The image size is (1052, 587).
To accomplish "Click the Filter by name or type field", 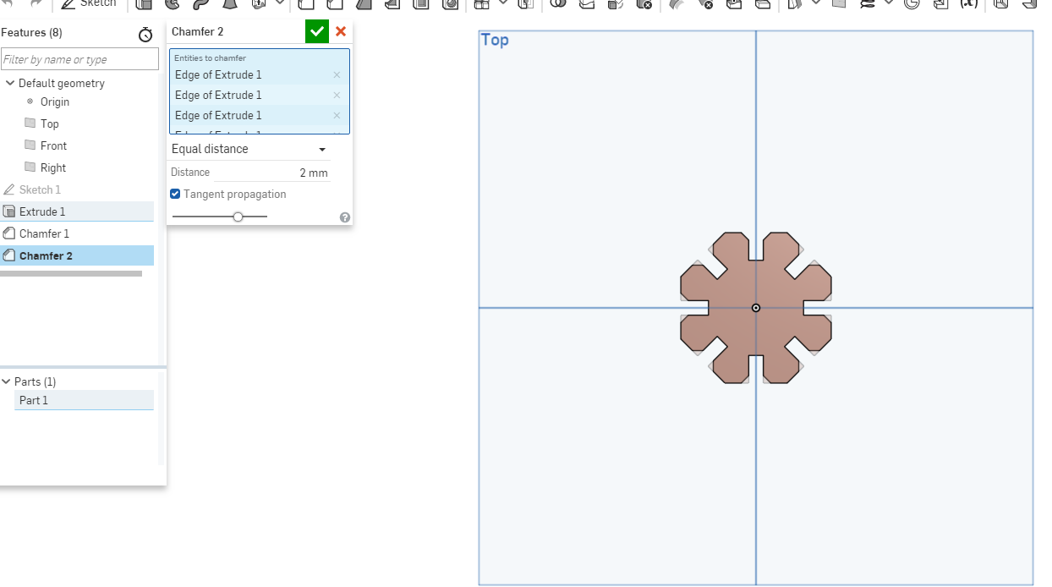I will pos(79,59).
